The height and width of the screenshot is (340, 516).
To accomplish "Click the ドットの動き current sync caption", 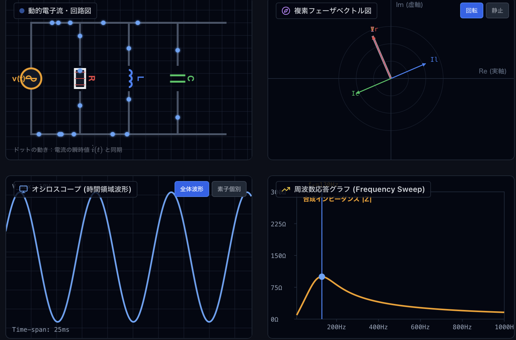I will click(68, 149).
